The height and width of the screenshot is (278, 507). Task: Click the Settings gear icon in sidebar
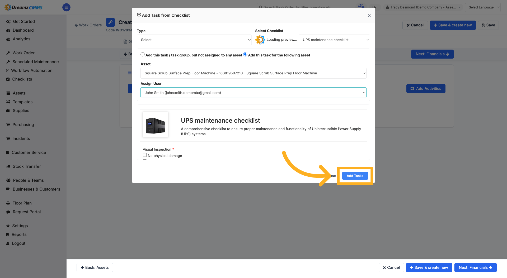pyautogui.click(x=8, y=226)
